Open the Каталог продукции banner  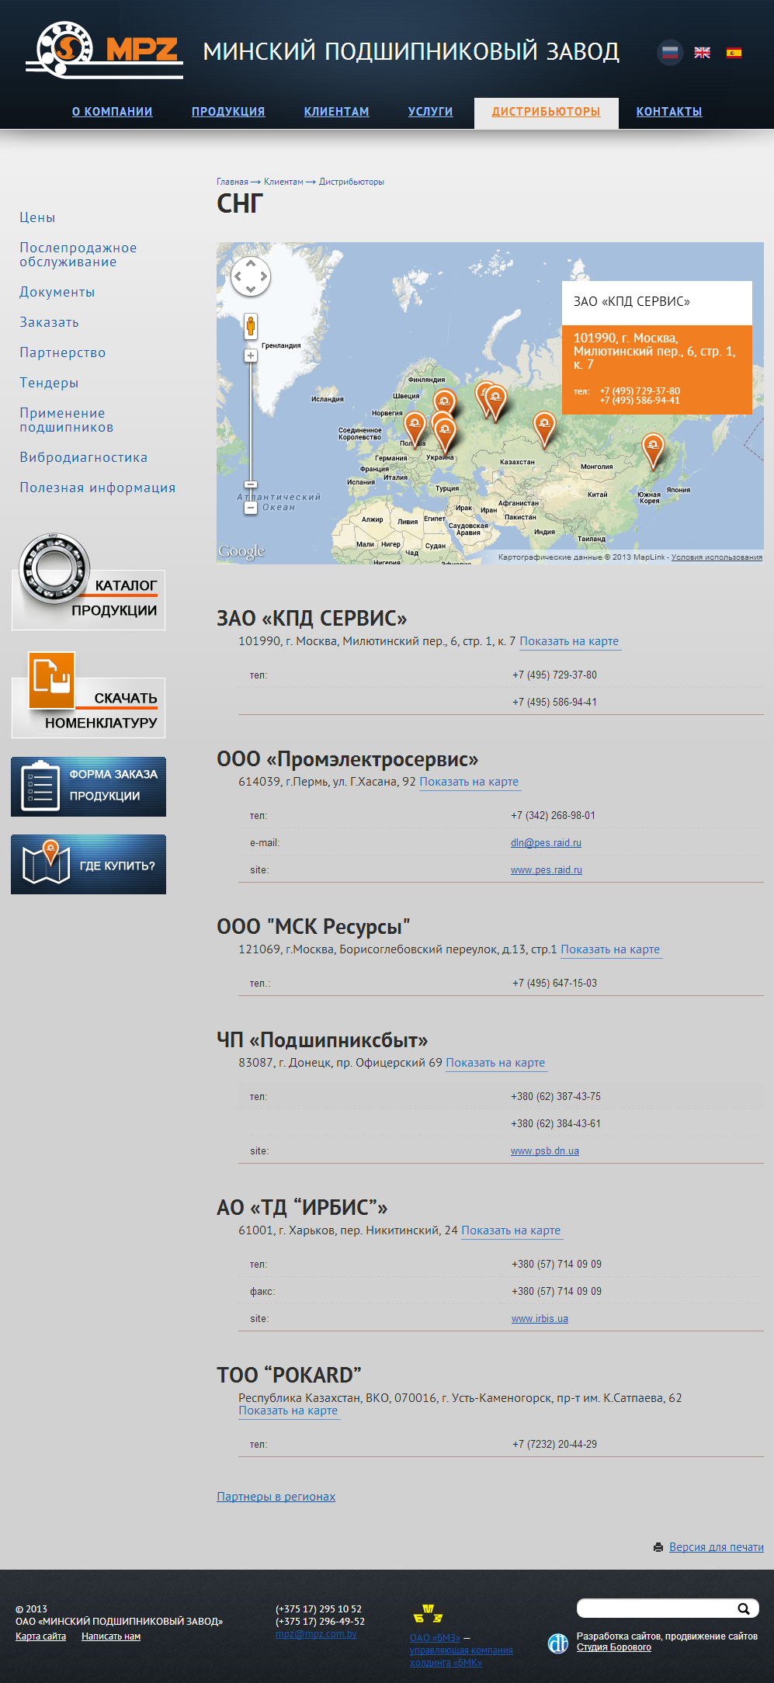(89, 582)
